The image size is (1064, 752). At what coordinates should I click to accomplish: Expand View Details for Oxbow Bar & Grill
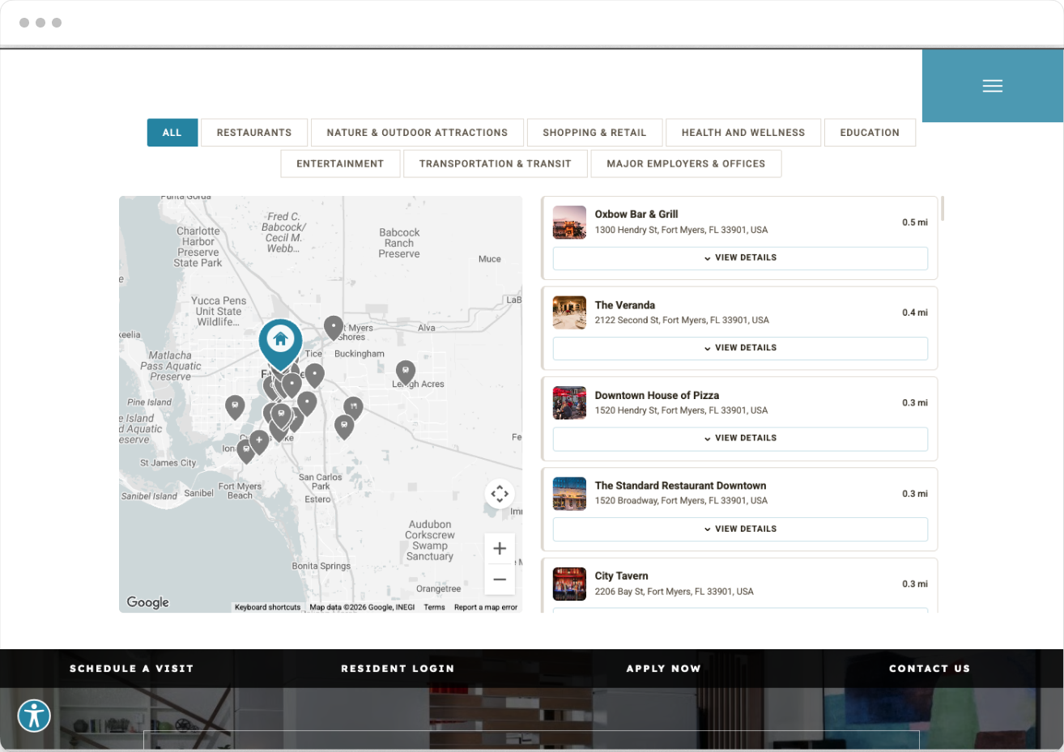click(740, 258)
